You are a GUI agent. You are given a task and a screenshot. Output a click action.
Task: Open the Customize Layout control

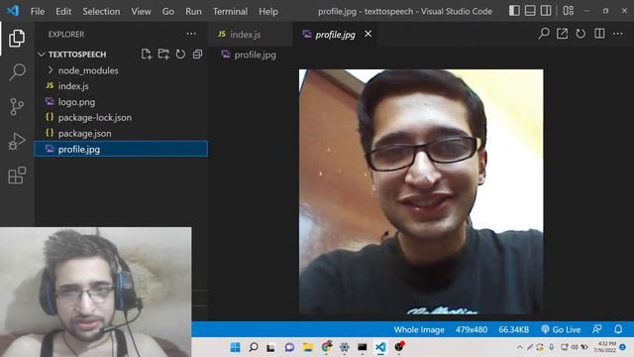click(x=568, y=11)
